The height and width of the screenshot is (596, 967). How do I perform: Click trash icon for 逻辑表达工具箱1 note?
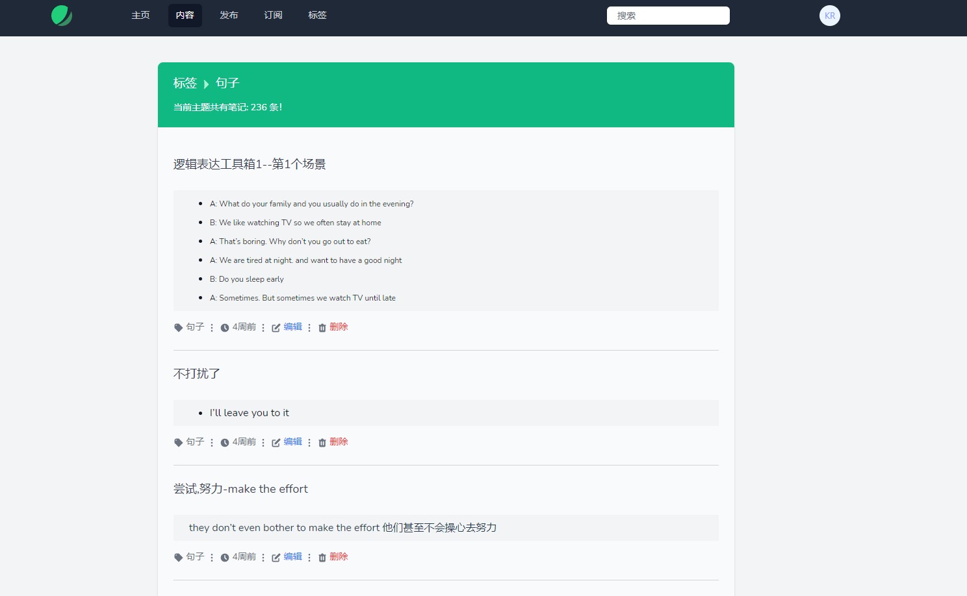pyautogui.click(x=322, y=328)
